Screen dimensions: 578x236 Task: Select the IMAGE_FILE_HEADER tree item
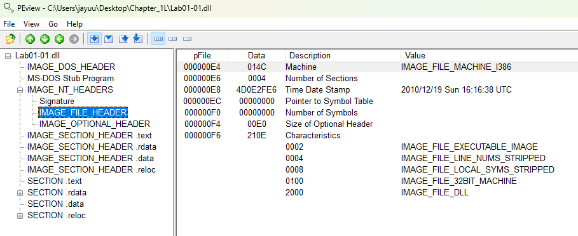83,112
